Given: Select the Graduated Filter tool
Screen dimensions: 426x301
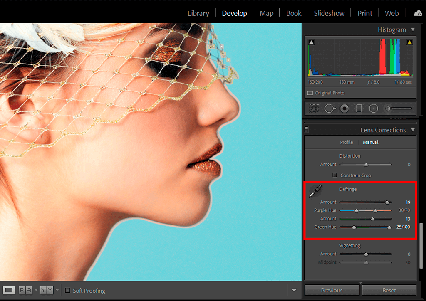Looking at the screenshot, I should (x=359, y=109).
